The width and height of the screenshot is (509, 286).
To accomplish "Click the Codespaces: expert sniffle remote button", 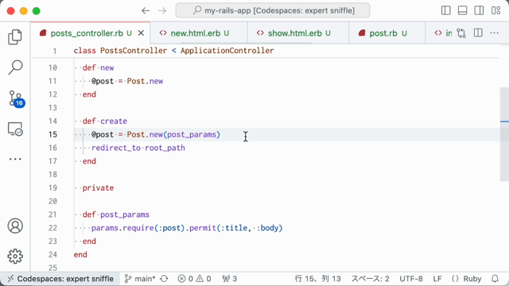I will (60, 279).
